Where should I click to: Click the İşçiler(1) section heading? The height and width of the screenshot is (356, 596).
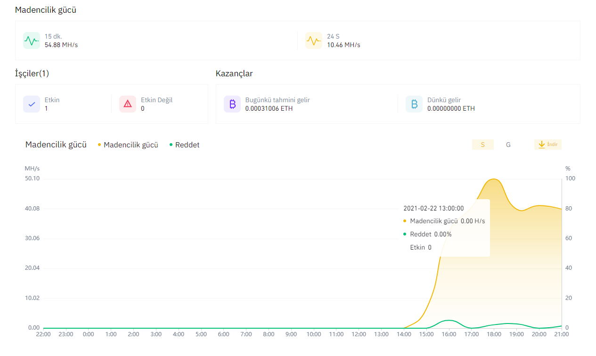[x=32, y=73]
